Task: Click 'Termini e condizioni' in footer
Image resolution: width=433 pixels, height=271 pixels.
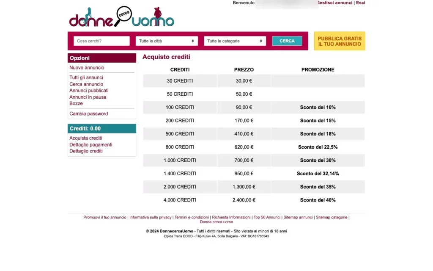Action: [192, 217]
